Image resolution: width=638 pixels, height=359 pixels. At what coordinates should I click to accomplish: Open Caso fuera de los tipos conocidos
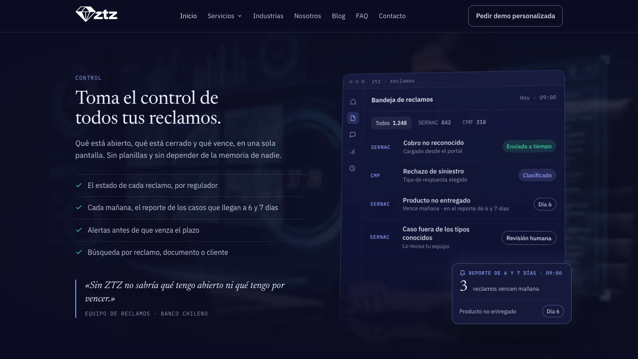coord(463,238)
